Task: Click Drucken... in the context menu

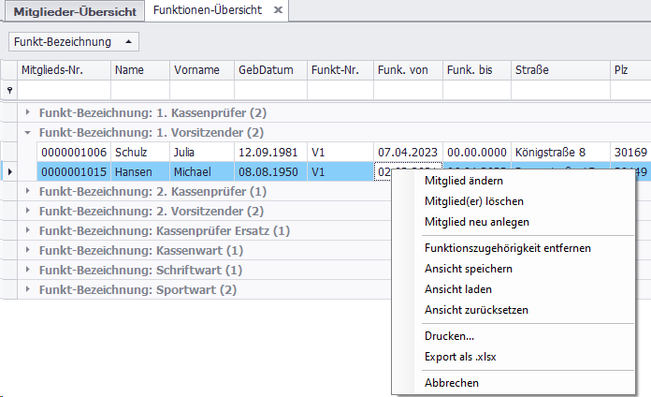Action: [x=449, y=335]
